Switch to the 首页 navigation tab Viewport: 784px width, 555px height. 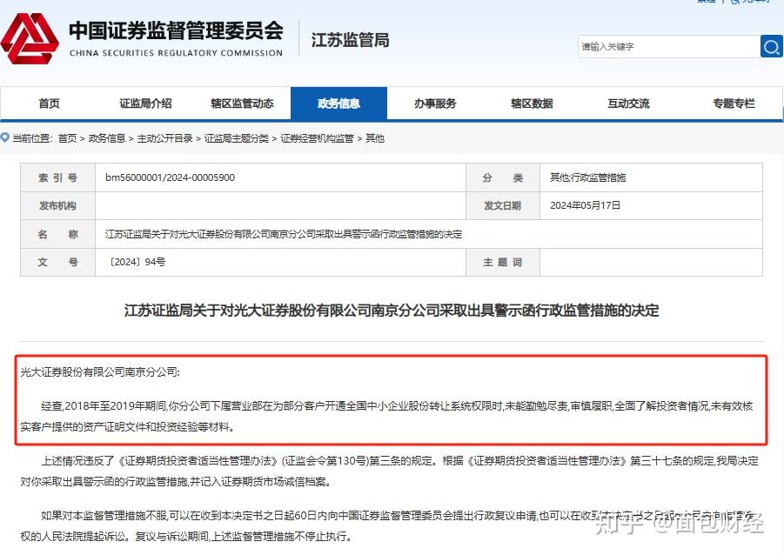(49, 103)
